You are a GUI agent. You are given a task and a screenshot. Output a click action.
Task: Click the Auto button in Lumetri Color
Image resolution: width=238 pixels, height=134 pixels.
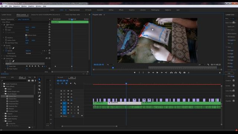pyautogui.click(x=229, y=73)
